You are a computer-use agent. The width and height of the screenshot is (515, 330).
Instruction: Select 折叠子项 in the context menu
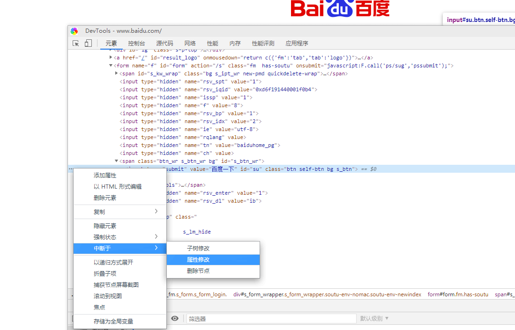[120, 273]
